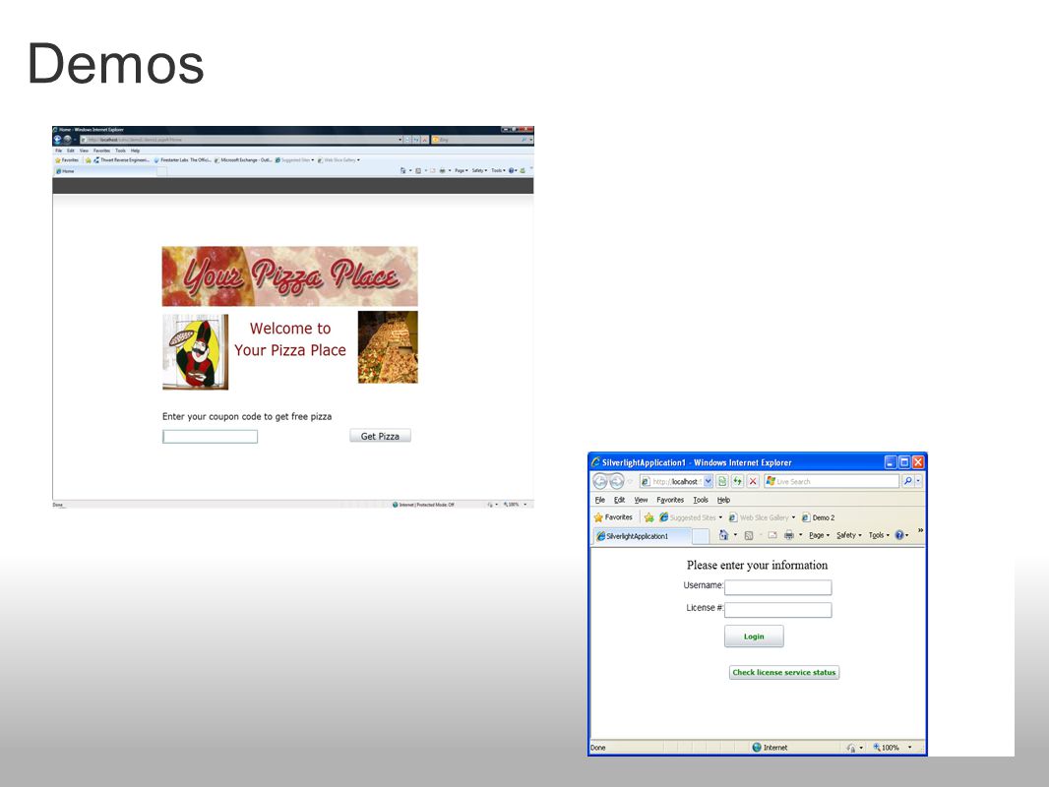Click the Back button in Pizza Place window
Image resolution: width=1049 pixels, height=787 pixels.
57,139
